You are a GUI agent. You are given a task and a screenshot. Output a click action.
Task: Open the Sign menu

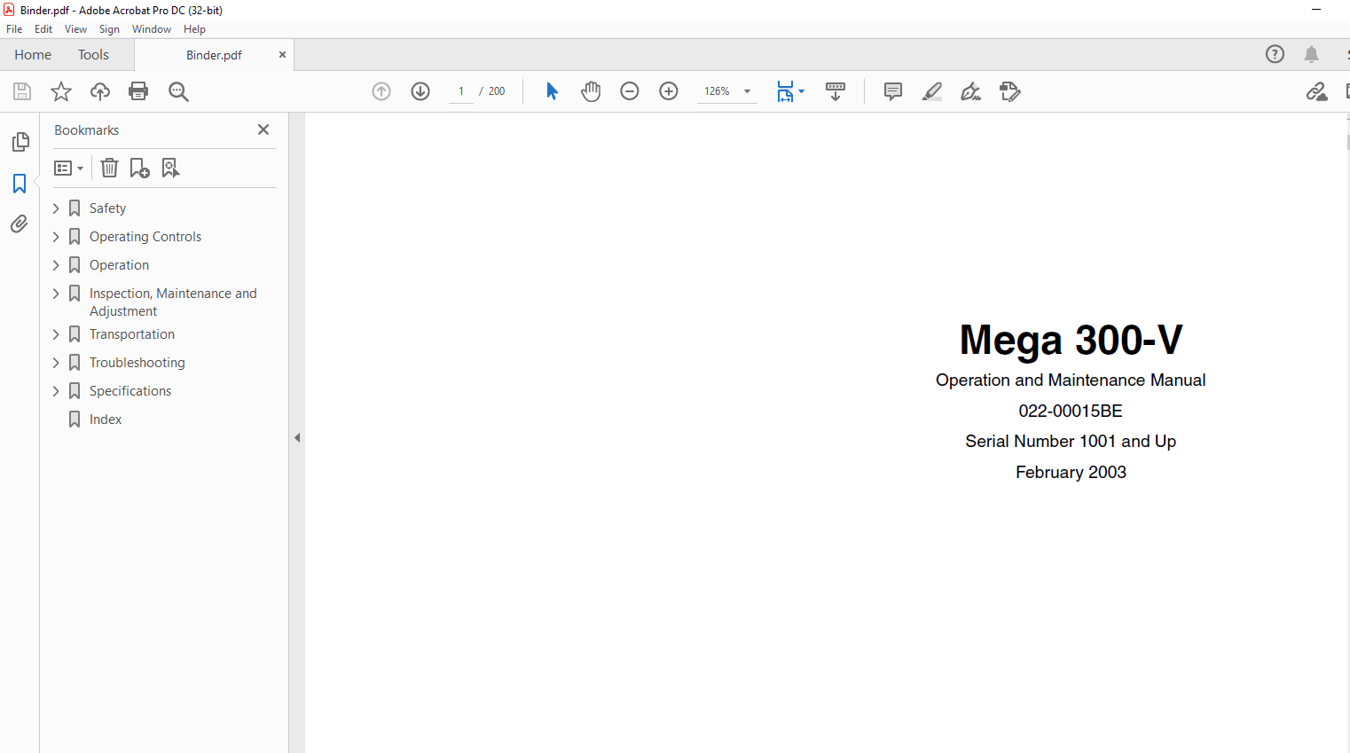(109, 29)
